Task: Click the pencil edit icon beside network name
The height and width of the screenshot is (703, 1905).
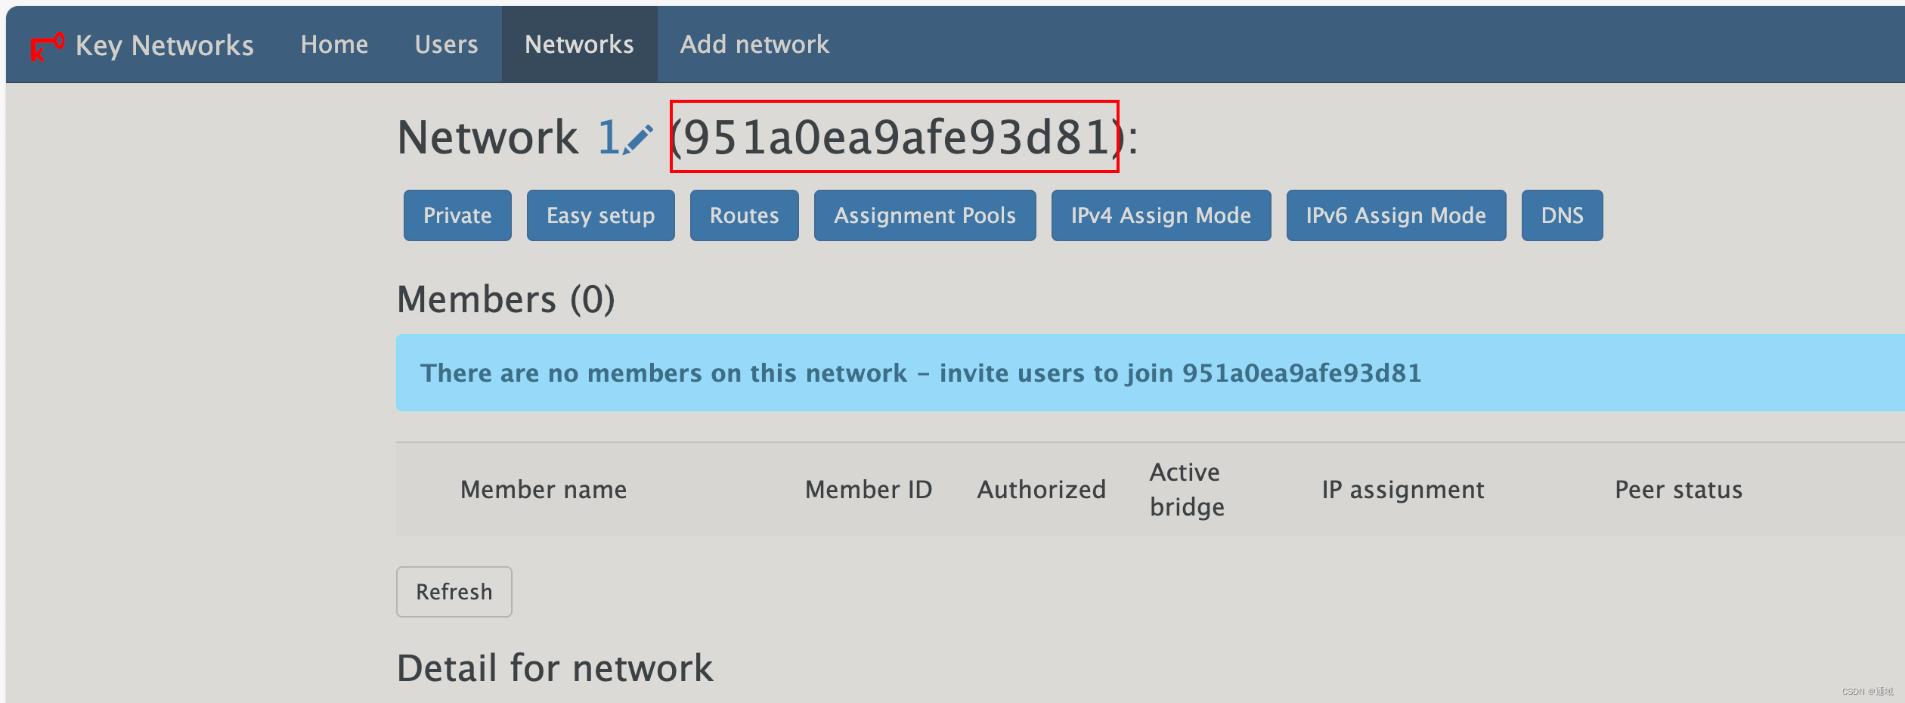Action: tap(639, 140)
